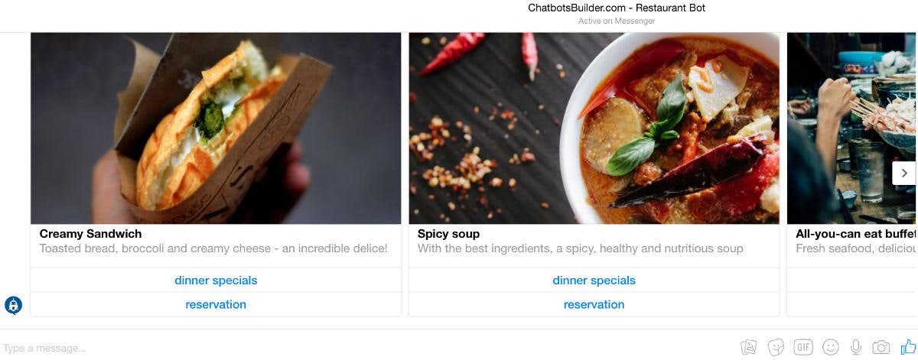This screenshot has height=360, width=918.
Task: Advance carousel with the right chevron arrow
Action: (x=904, y=173)
